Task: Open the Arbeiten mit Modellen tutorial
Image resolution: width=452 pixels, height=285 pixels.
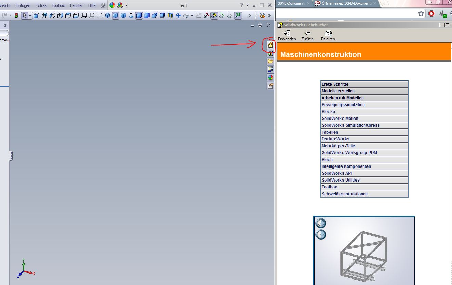Action: click(364, 98)
